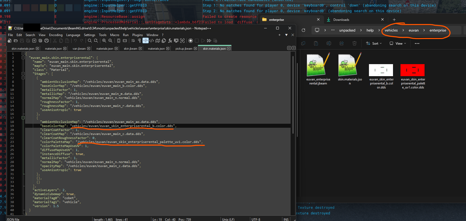Click the vehicles breadcrumb in address bar
Screen dimensions: 466x221
(391, 30)
